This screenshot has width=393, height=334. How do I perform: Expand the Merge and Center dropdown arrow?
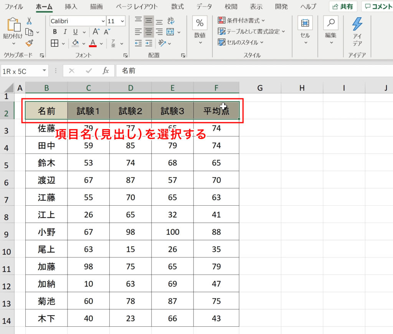point(179,32)
